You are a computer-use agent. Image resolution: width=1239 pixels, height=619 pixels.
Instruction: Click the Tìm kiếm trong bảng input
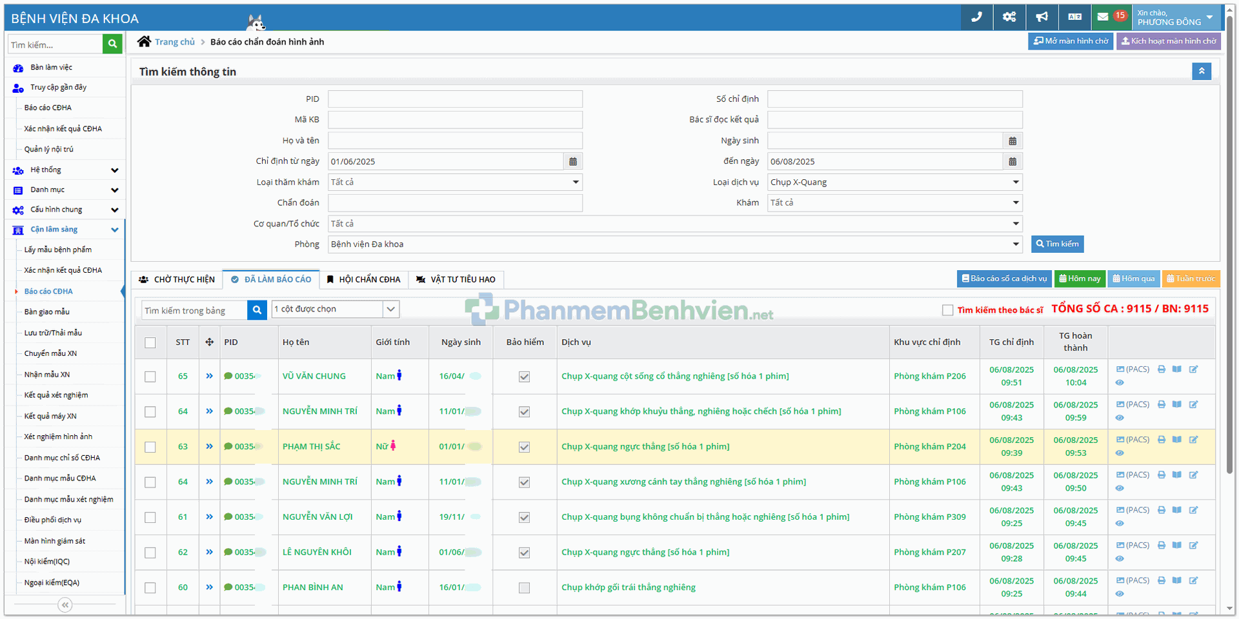[x=194, y=310]
